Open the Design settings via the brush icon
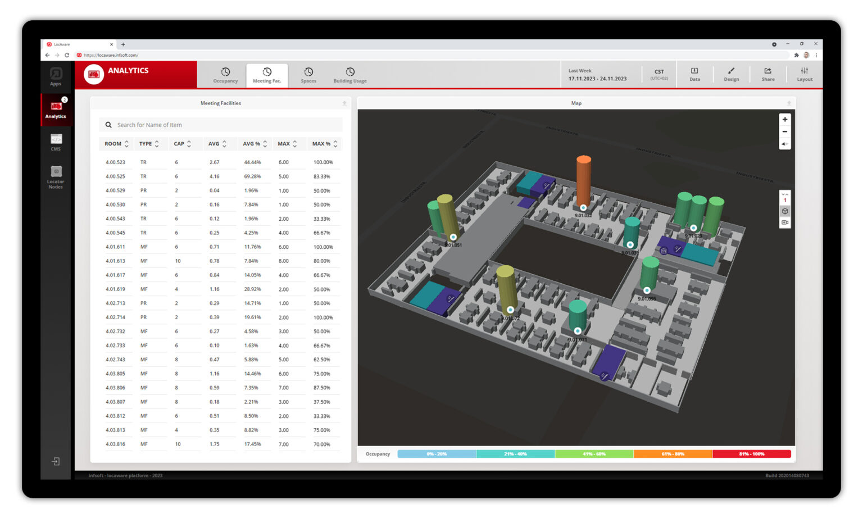The width and height of the screenshot is (863, 518). coord(731,75)
